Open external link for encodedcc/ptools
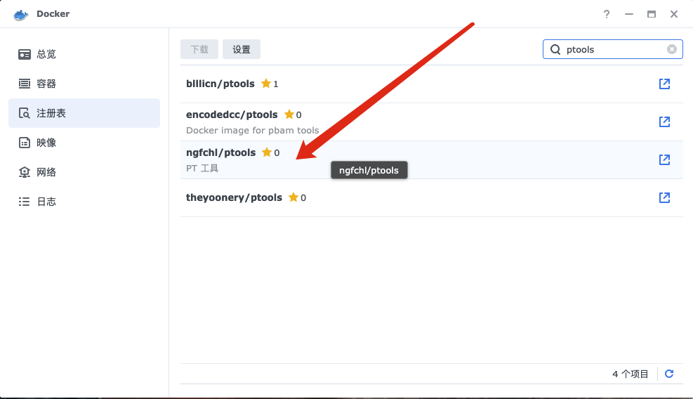Image resolution: width=693 pixels, height=399 pixels. coord(664,122)
